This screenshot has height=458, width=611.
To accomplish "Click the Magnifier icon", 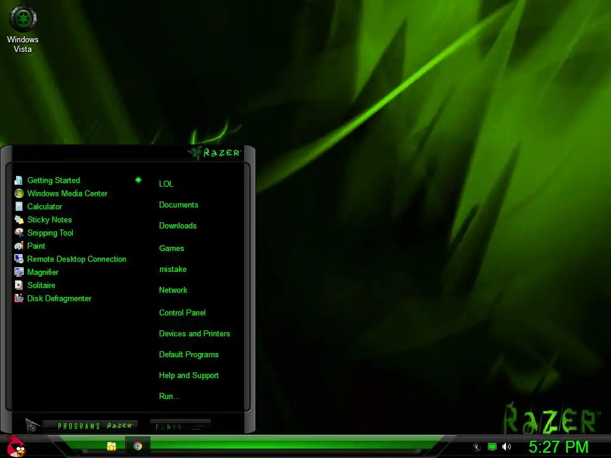I will coord(18,272).
